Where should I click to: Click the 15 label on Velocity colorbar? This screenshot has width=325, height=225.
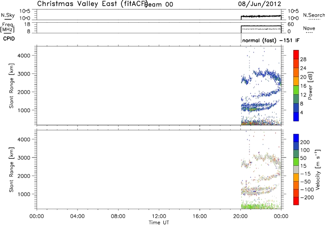click(303, 166)
